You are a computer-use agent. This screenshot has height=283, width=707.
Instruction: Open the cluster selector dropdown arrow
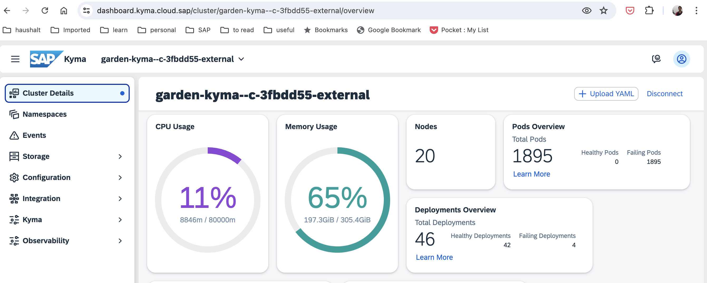point(241,59)
